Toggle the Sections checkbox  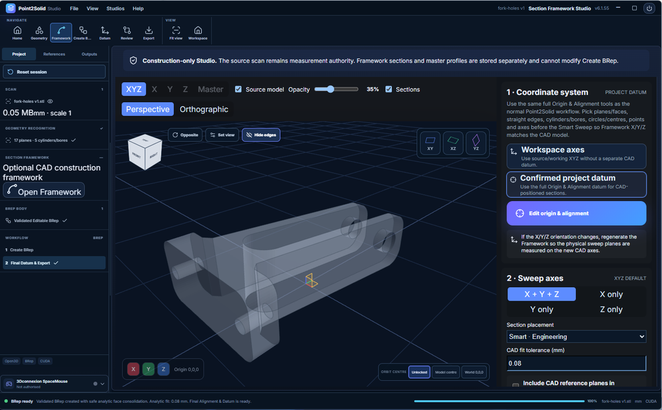389,89
